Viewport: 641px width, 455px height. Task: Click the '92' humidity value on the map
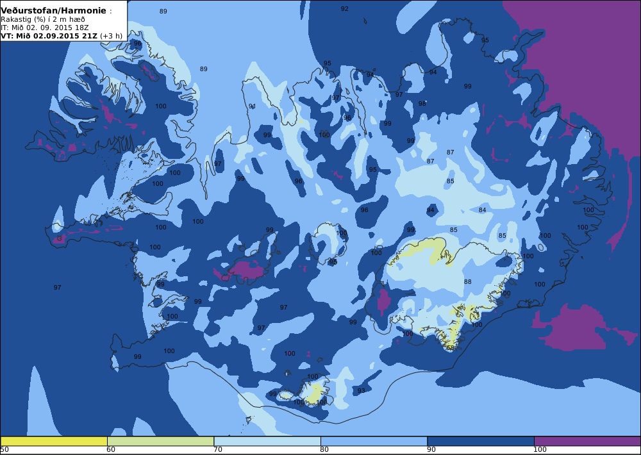tap(345, 8)
